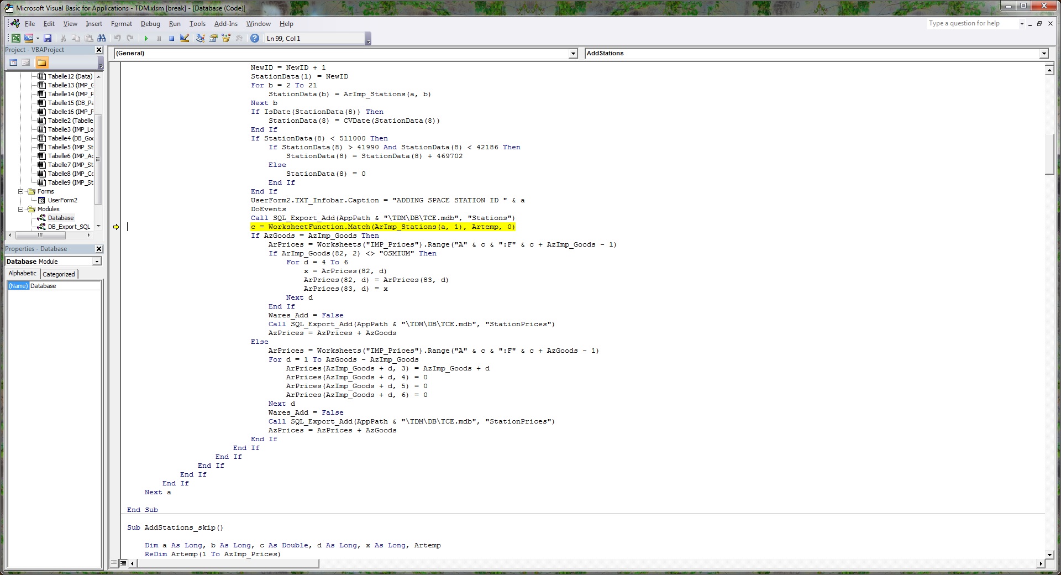Close the Project - VBAProject panel

click(99, 50)
